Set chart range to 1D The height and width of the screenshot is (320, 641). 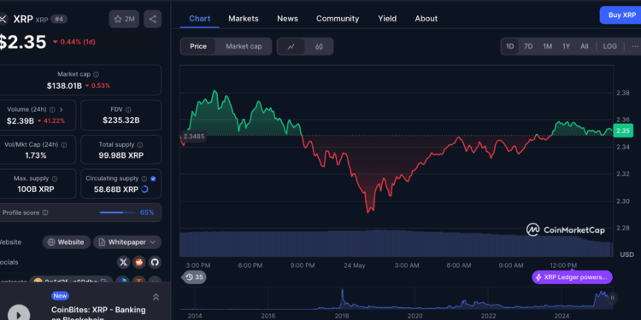pos(509,47)
